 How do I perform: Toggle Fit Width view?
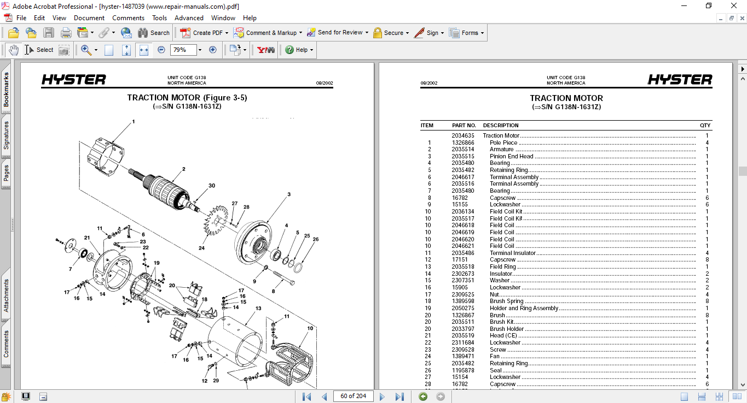[144, 50]
